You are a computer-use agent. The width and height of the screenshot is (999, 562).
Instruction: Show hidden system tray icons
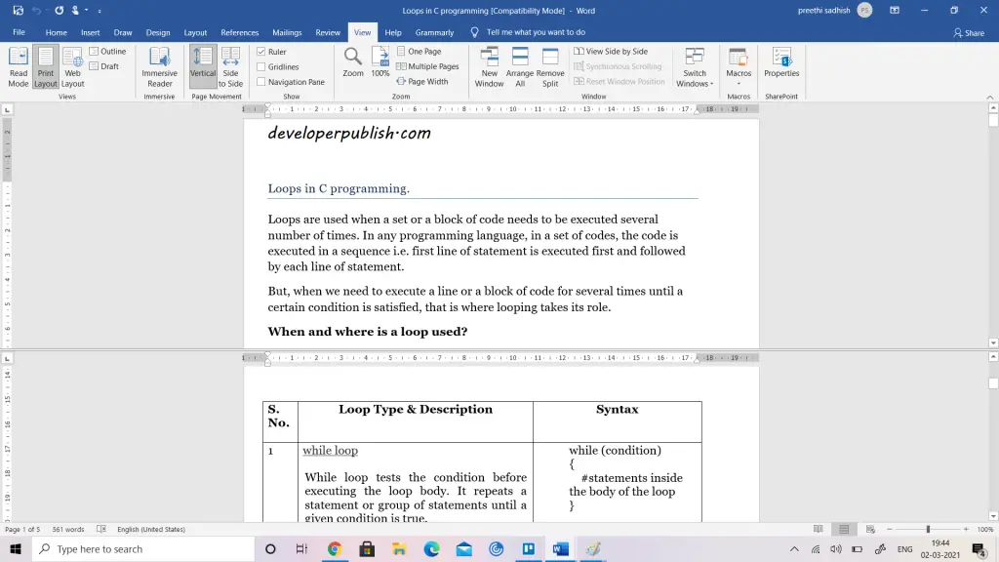click(794, 548)
